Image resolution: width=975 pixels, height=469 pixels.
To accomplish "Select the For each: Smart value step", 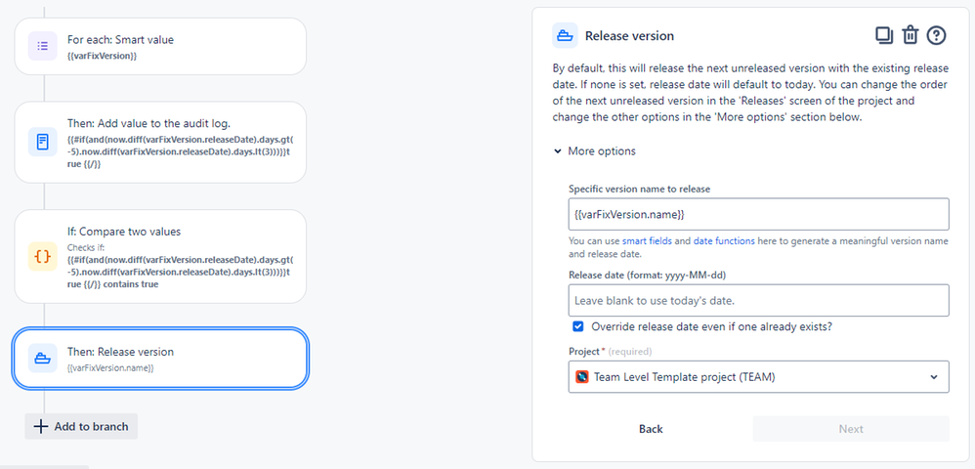I will (160, 46).
